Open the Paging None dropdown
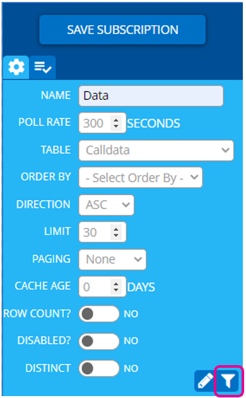 coord(112,260)
